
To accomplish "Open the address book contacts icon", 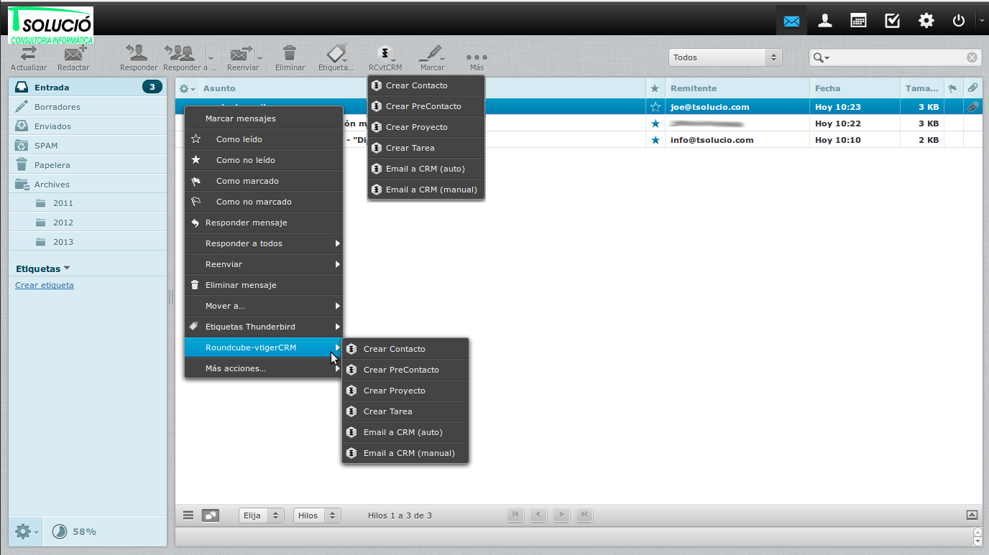I will click(x=825, y=21).
